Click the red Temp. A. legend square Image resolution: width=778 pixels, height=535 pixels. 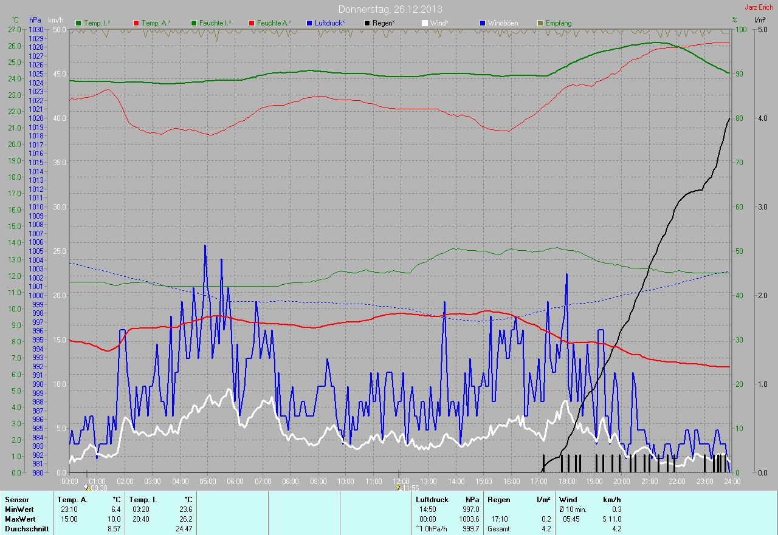(x=136, y=23)
